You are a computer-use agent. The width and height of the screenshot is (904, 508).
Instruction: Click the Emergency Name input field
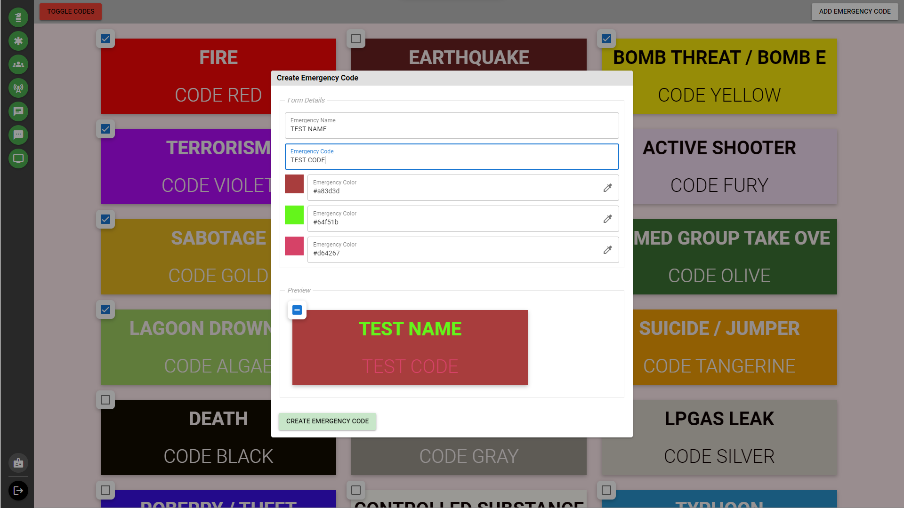tap(452, 126)
